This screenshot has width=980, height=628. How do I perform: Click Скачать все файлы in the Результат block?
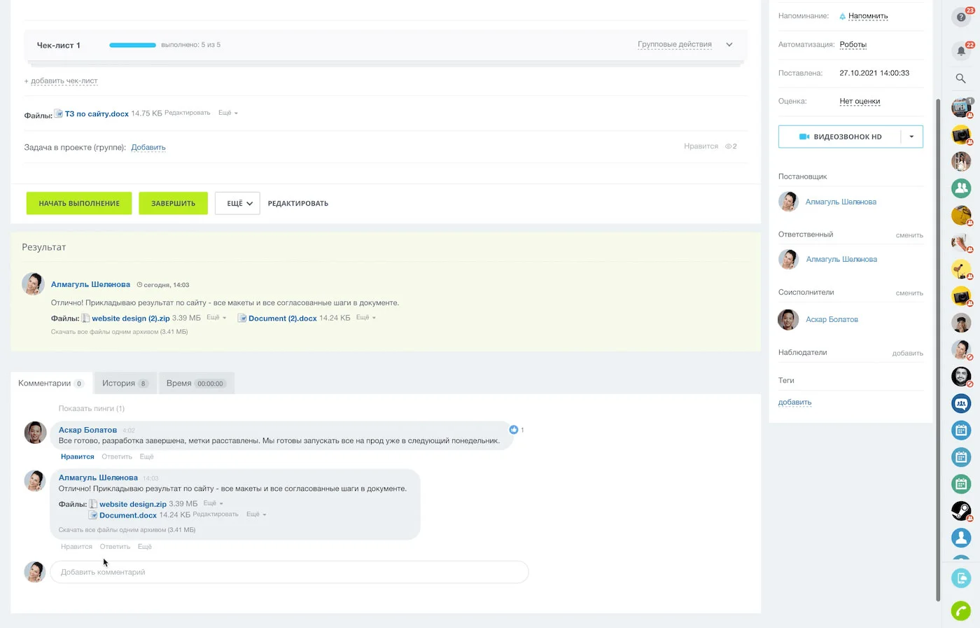pos(119,332)
